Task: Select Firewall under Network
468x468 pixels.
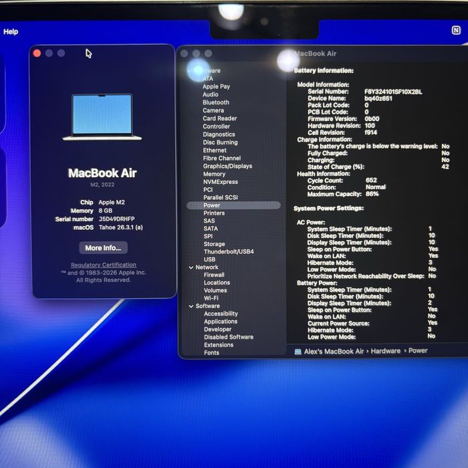Action: click(x=214, y=275)
